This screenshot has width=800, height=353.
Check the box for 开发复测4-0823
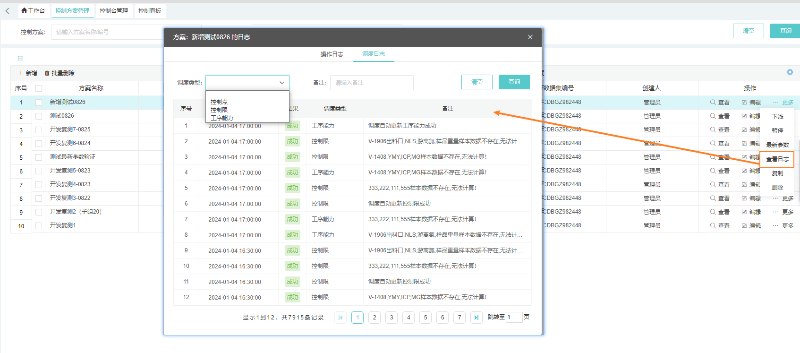point(39,184)
